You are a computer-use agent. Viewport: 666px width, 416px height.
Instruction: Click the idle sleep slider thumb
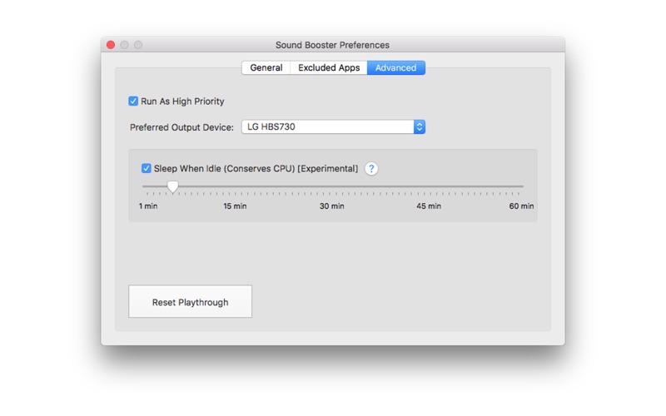tap(172, 186)
